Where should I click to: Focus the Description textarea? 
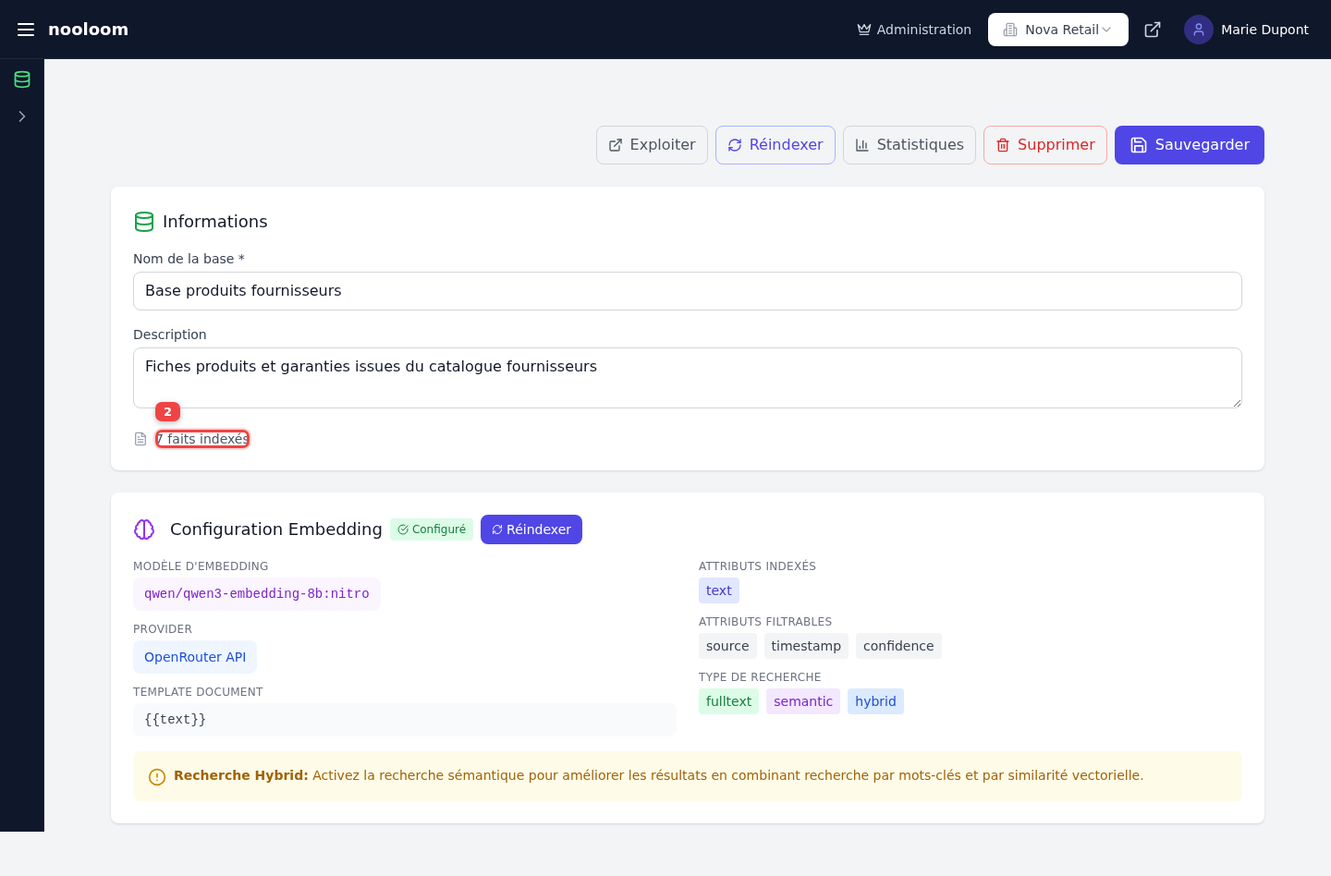click(x=687, y=378)
